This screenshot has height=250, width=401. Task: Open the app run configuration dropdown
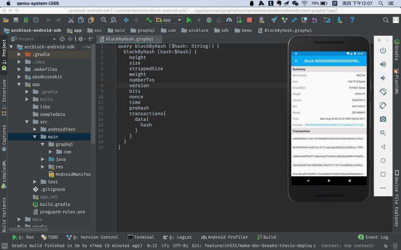[x=169, y=20]
